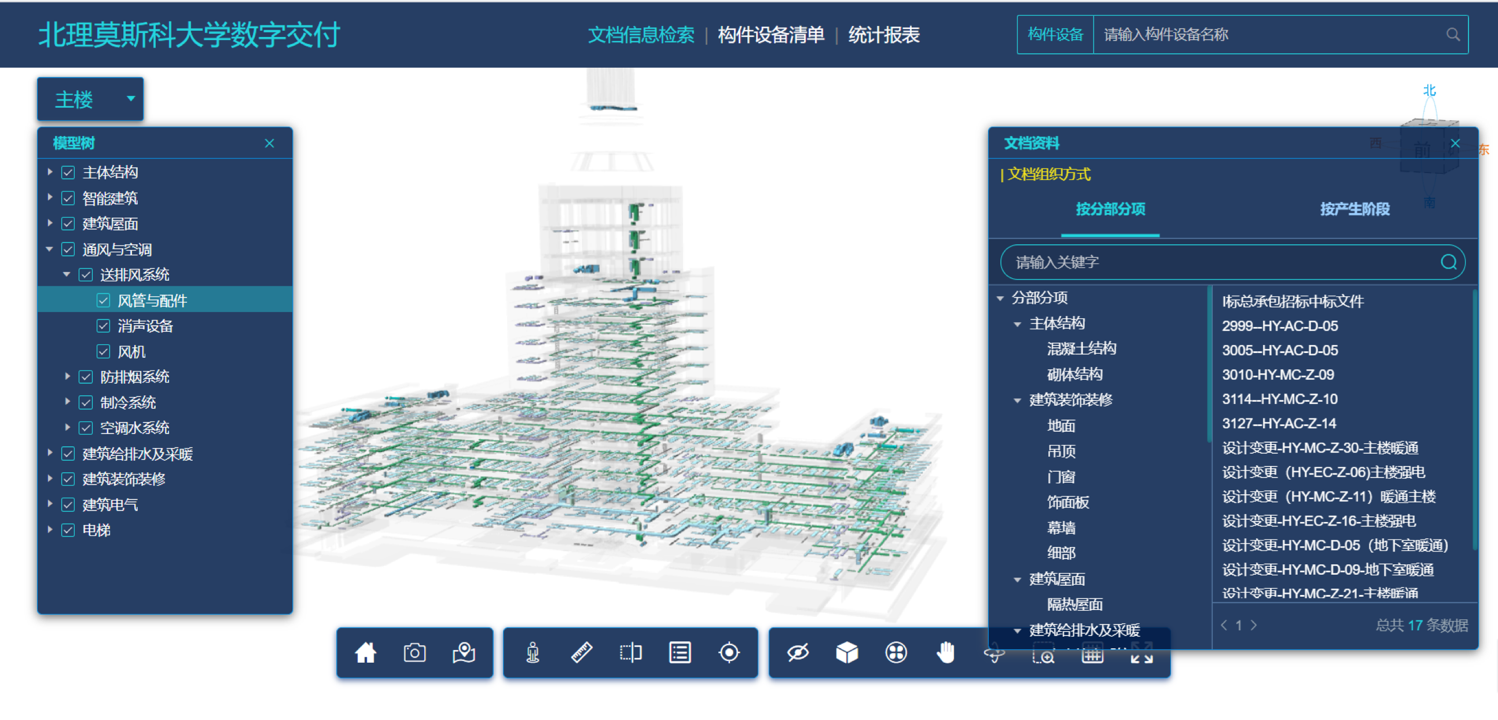Viewport: 1498px width, 720px height.
Task: Click the home view icon
Action: (365, 653)
